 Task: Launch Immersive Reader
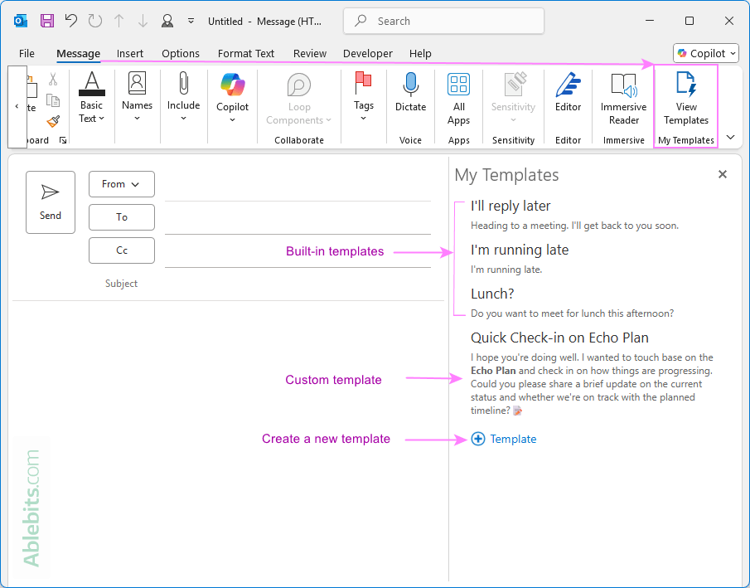pyautogui.click(x=624, y=100)
